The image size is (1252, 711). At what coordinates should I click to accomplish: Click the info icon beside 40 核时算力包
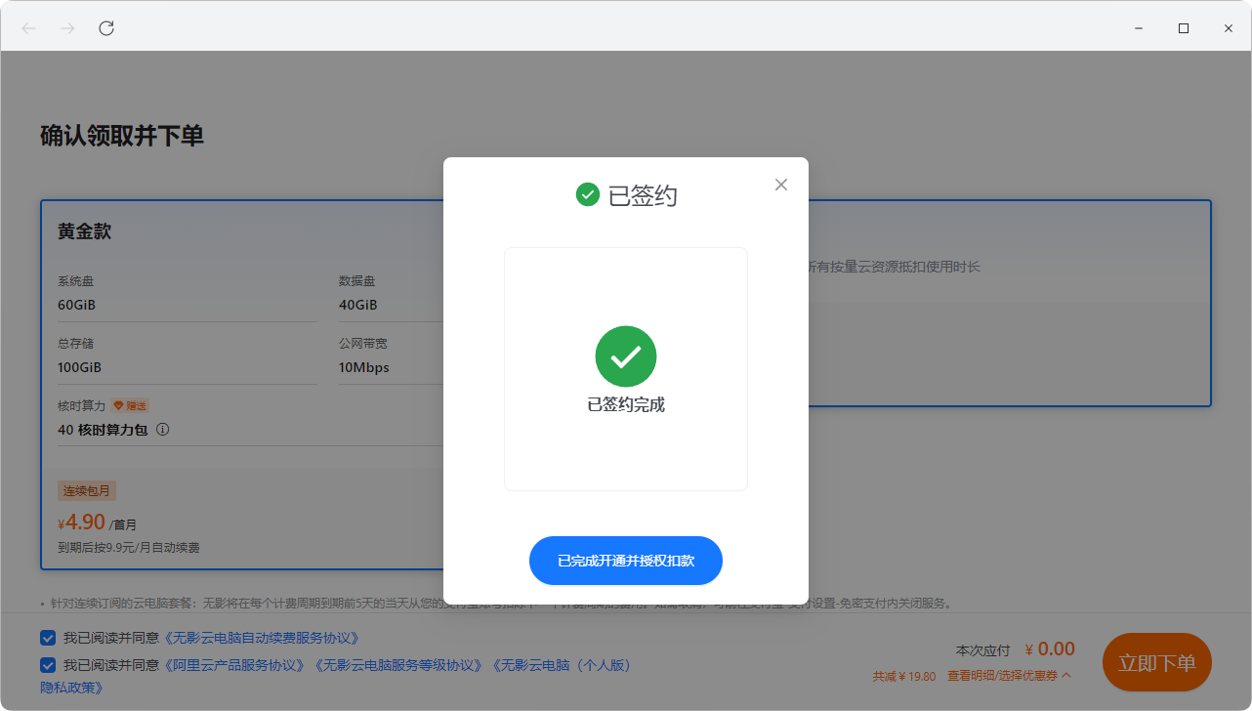tap(163, 430)
